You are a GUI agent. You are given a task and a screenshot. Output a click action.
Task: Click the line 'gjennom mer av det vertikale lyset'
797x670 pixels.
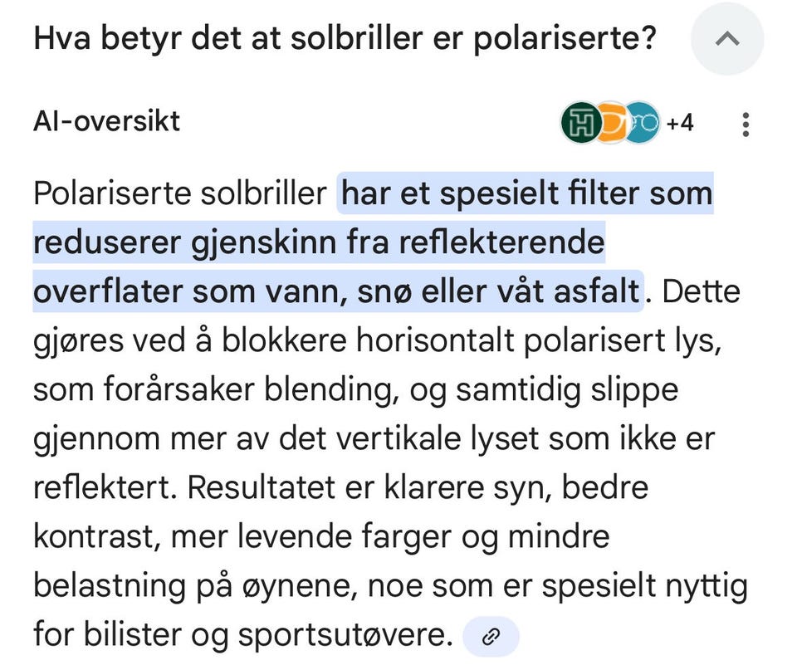coord(286,439)
